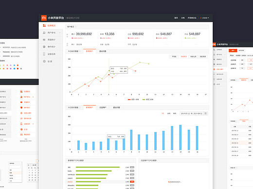The width and height of the screenshot is (253, 189).
Task: Click the orange percentage badge in the top-10 list
Action: click(x=132, y=182)
